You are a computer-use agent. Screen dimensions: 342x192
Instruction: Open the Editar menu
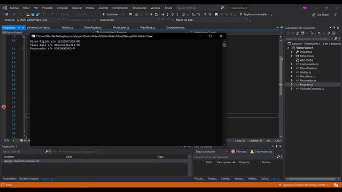pos(26,8)
